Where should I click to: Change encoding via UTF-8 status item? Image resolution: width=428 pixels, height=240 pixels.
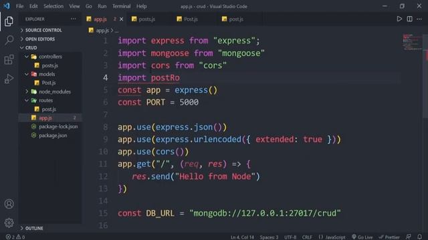[x=290, y=237]
